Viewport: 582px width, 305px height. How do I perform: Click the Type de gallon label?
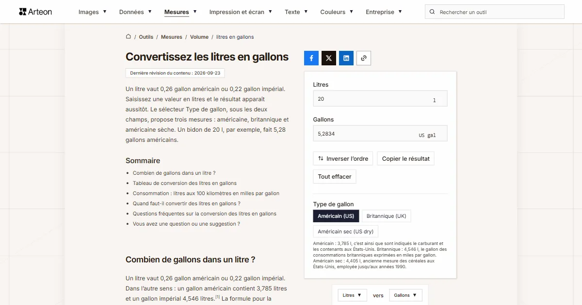coord(334,204)
